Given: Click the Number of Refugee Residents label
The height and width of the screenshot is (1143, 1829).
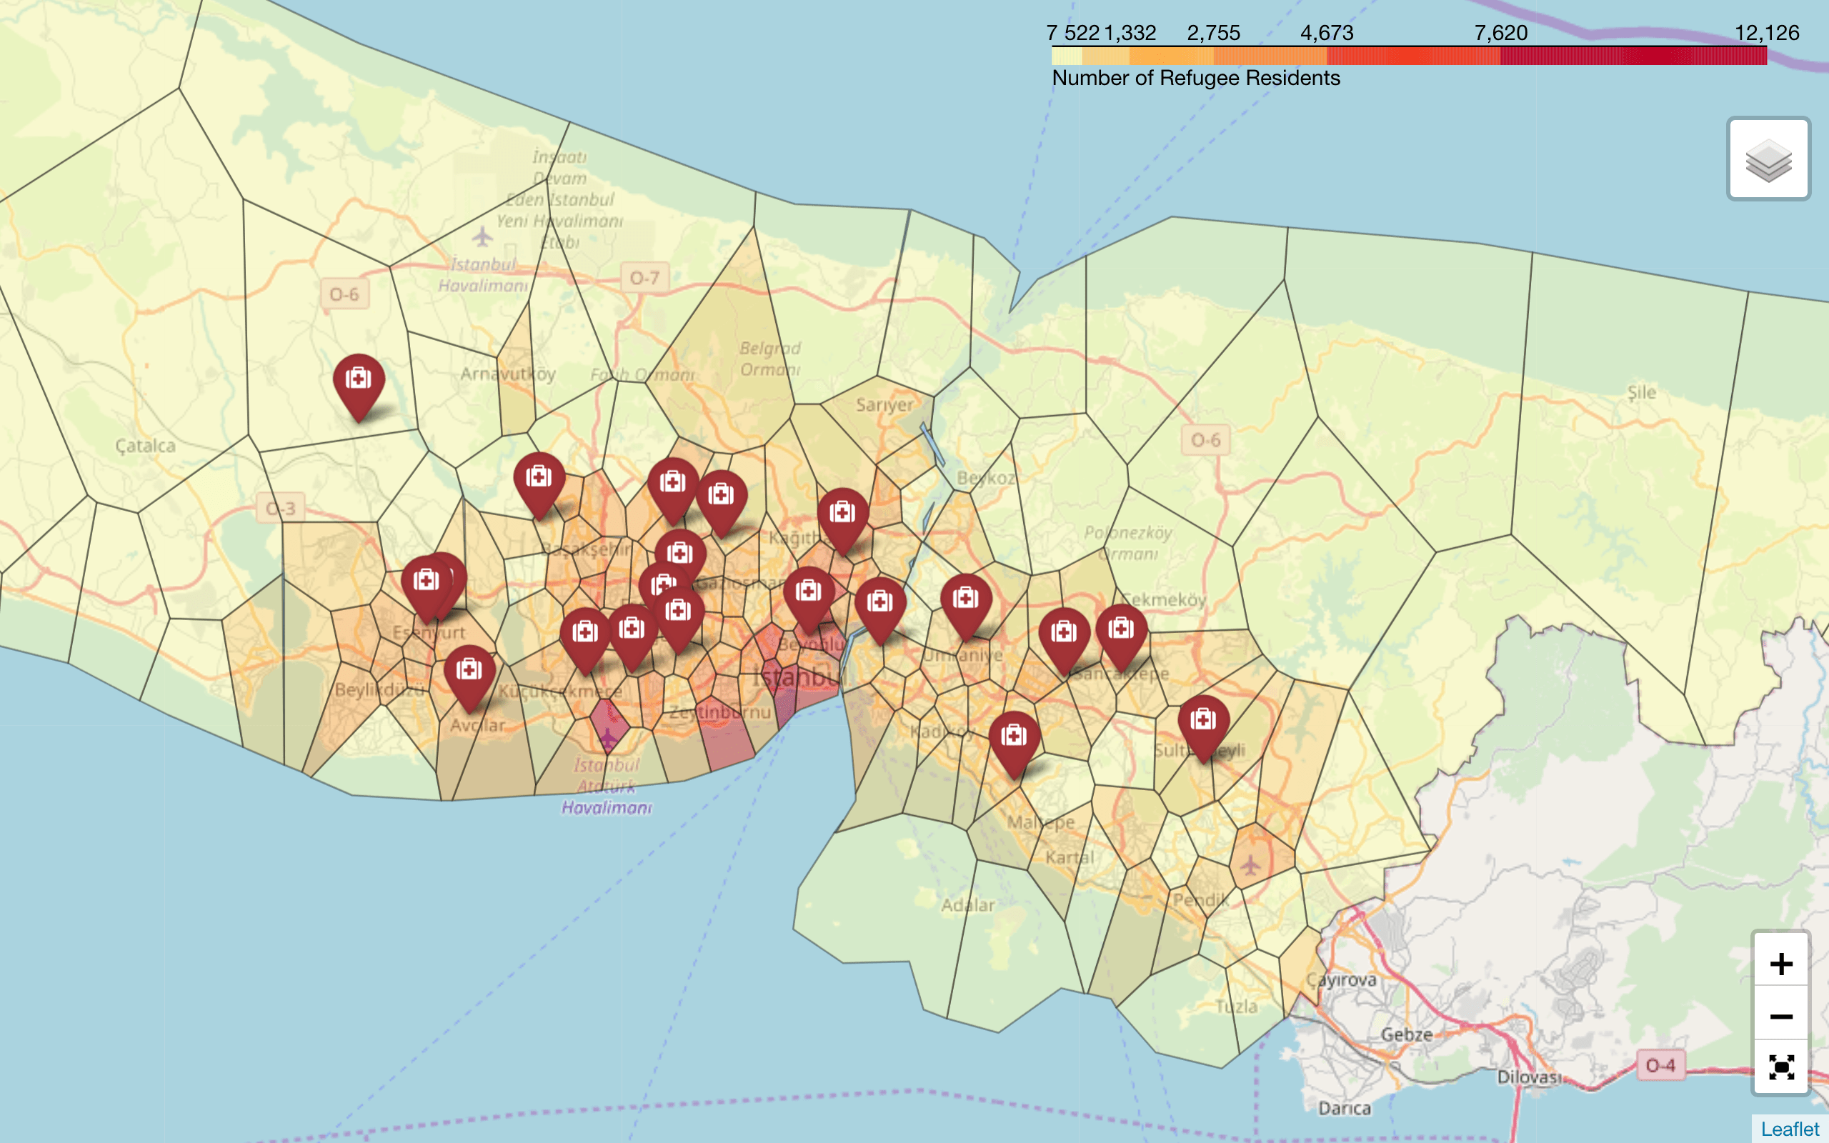Looking at the screenshot, I should [x=1196, y=78].
